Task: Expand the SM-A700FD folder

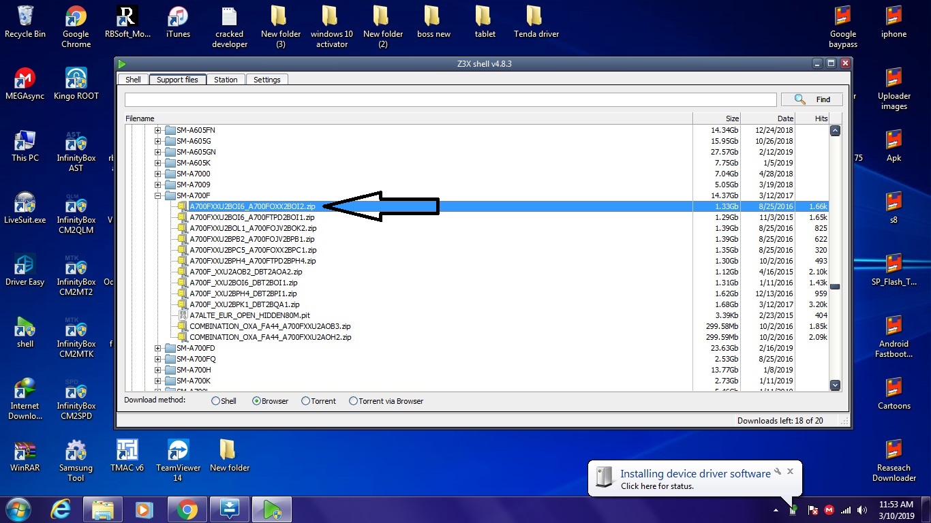Action: click(158, 348)
